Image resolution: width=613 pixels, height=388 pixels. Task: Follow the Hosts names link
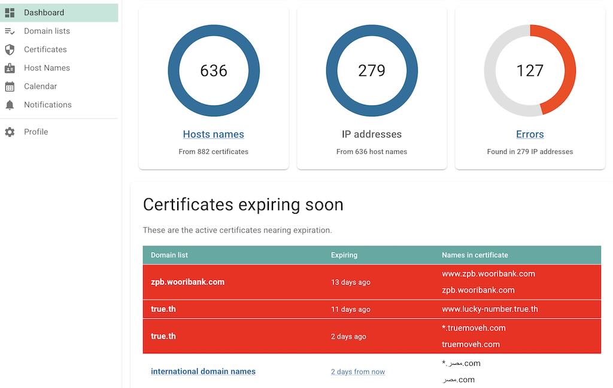[214, 134]
